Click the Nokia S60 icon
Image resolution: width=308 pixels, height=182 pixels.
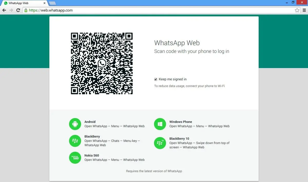[x=75, y=158]
